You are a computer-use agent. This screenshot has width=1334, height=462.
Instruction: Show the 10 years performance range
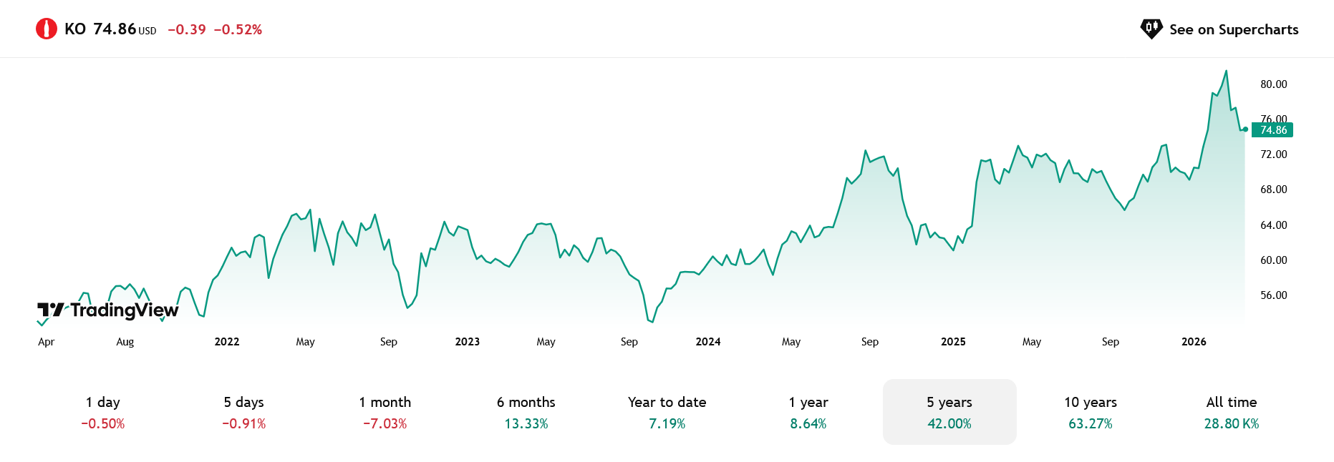(x=1091, y=412)
